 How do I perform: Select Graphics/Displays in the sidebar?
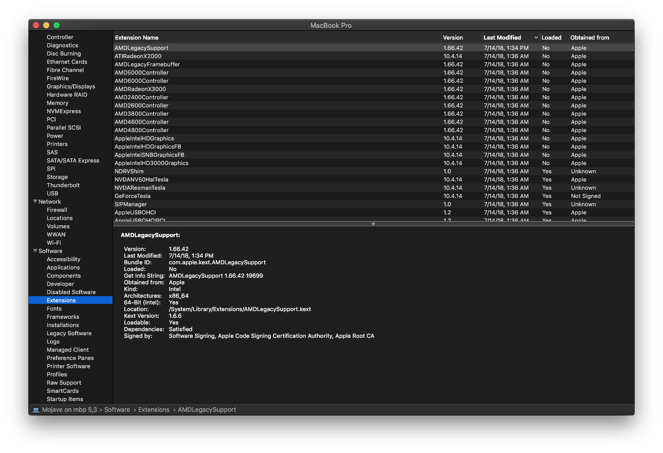coord(71,86)
